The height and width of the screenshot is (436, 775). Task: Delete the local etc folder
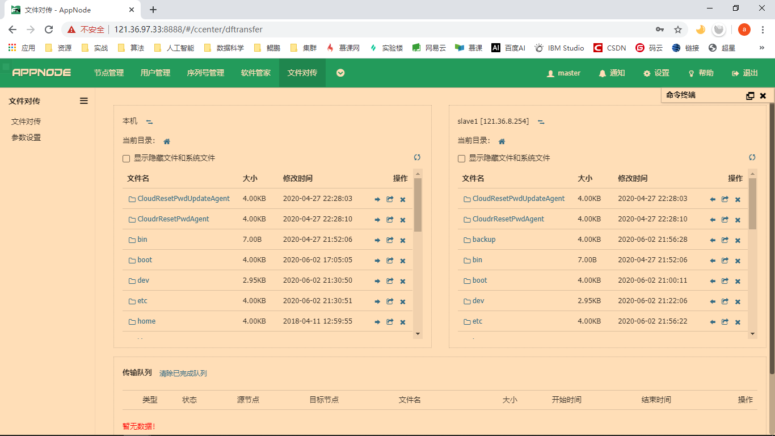pyautogui.click(x=403, y=301)
